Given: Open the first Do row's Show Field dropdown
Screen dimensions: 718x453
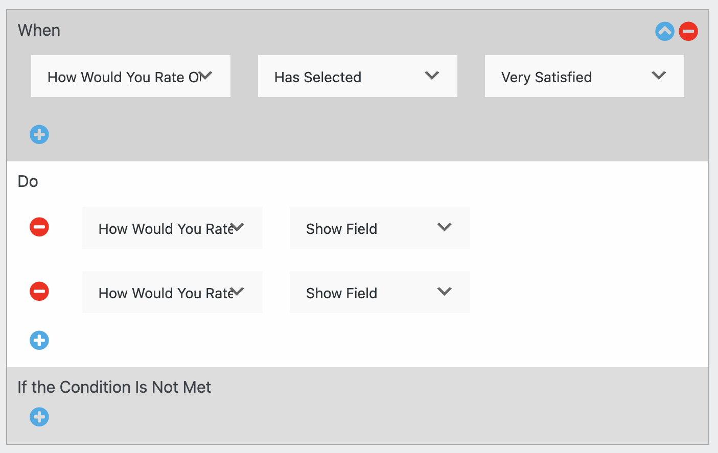Looking at the screenshot, I should [x=379, y=228].
